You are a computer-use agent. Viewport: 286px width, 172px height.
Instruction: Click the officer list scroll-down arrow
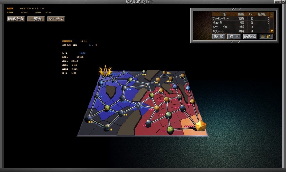[x=272, y=31]
